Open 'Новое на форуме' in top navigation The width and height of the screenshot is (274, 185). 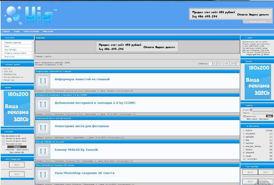[x=31, y=31]
